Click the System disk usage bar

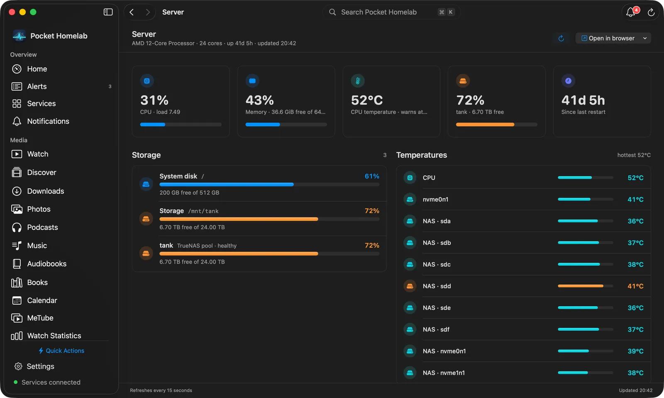click(269, 184)
